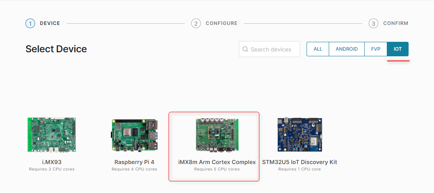The height and width of the screenshot is (193, 434).
Task: Click the step 3 circle icon
Action: click(373, 23)
